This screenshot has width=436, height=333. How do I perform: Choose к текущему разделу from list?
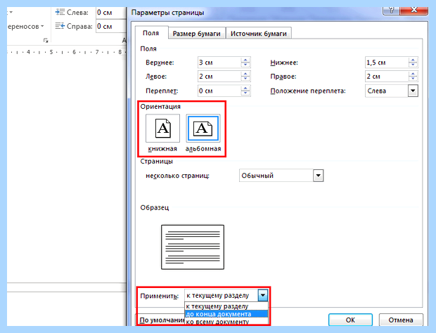(x=226, y=306)
